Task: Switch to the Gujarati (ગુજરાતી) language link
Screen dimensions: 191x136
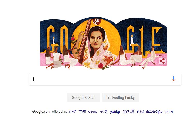Action: pyautogui.click(x=128, y=111)
